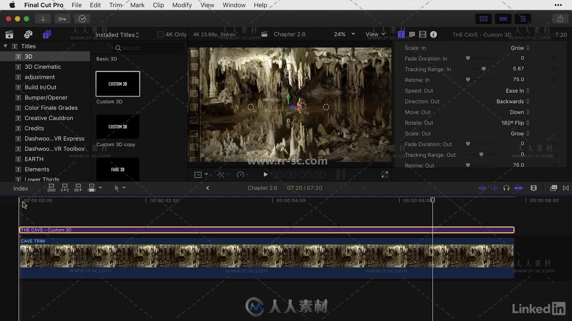Open the Text inspector icon

(412, 34)
